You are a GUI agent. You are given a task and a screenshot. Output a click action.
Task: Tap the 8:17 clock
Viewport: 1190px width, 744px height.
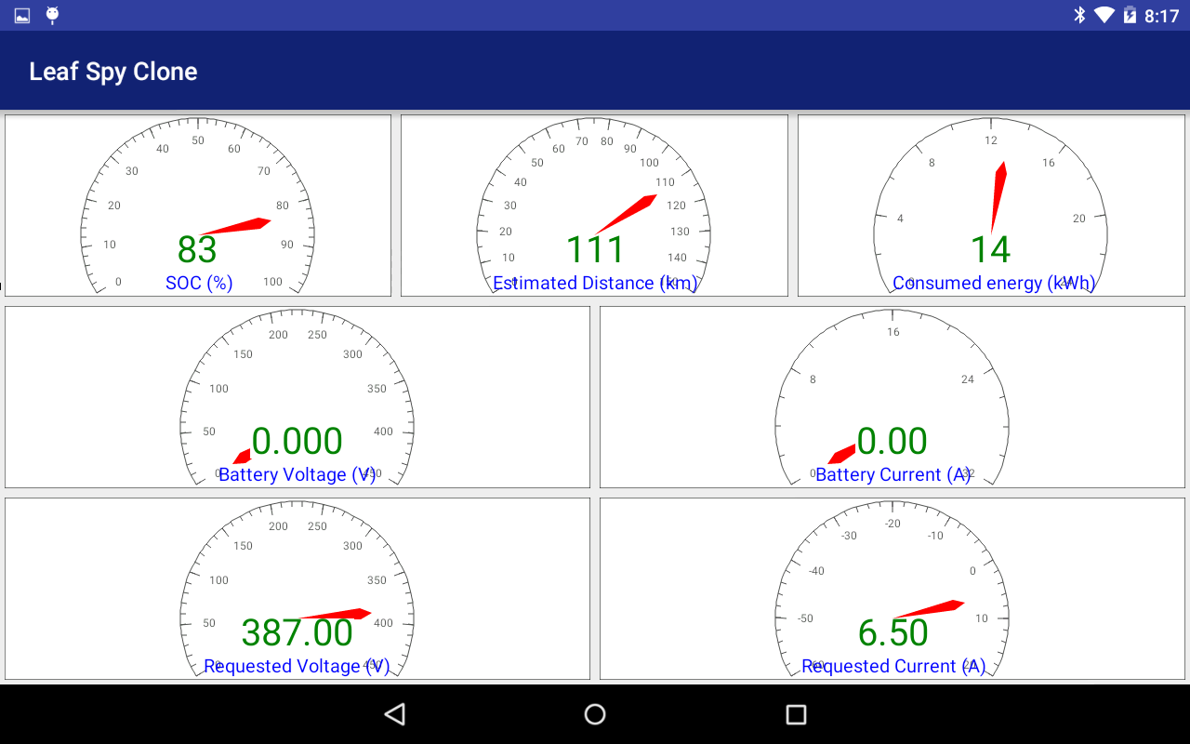click(x=1161, y=16)
